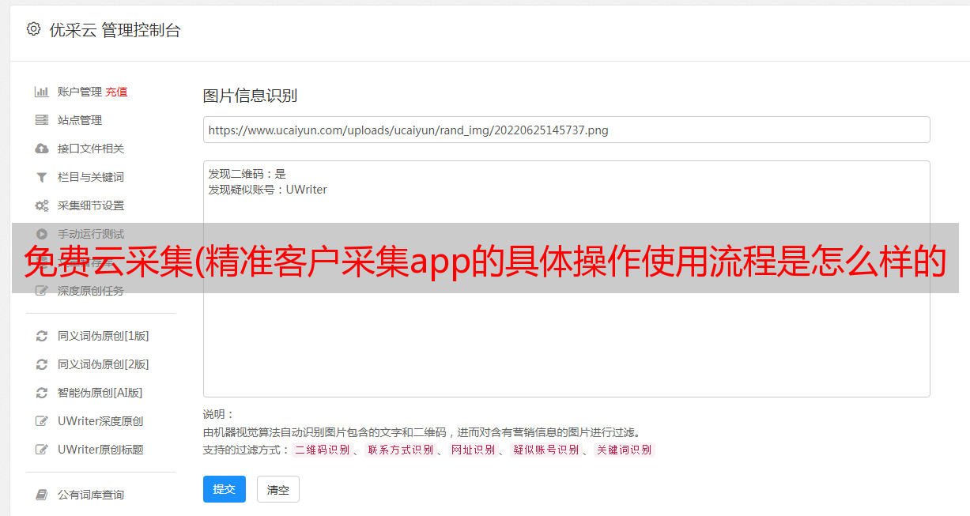Image resolution: width=970 pixels, height=516 pixels.
Task: Click the 提交 submit button
Action: tap(225, 489)
